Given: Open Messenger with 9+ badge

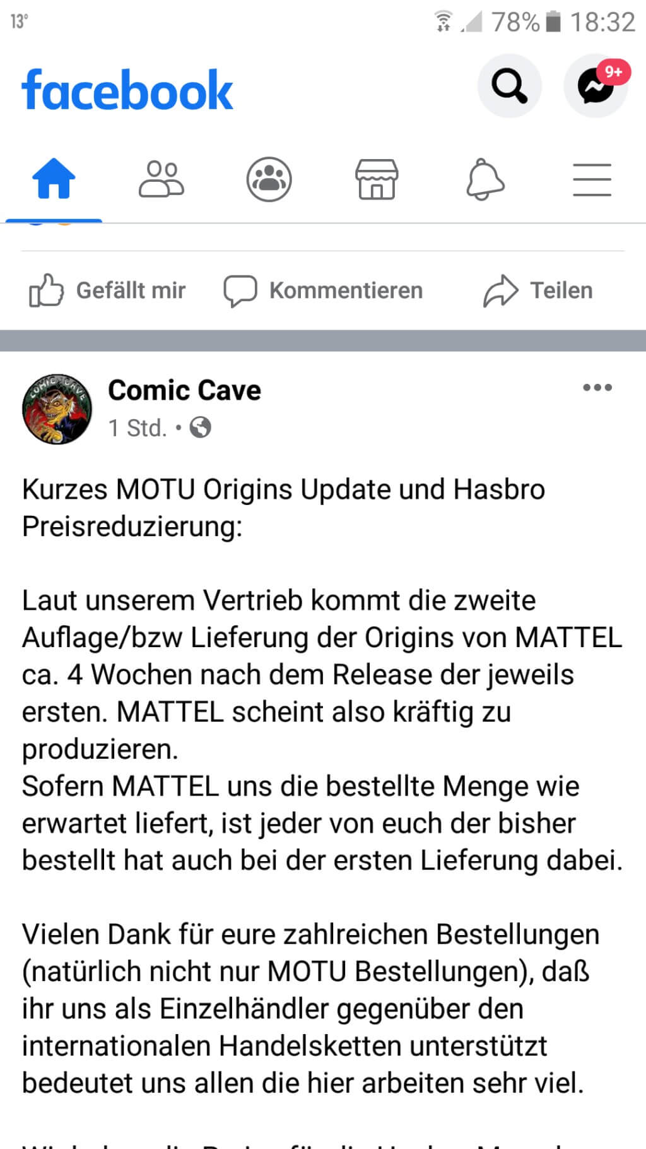Looking at the screenshot, I should (596, 86).
